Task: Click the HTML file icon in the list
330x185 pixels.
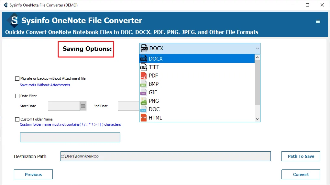Action: pos(144,118)
